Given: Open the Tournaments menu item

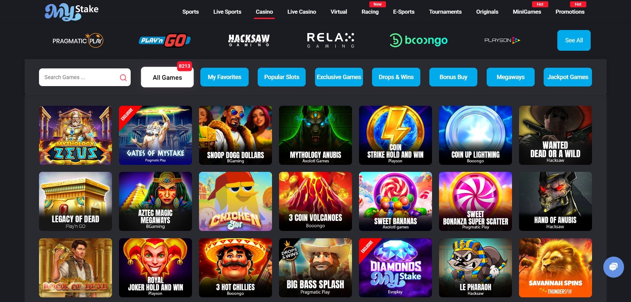Looking at the screenshot, I should [x=445, y=12].
